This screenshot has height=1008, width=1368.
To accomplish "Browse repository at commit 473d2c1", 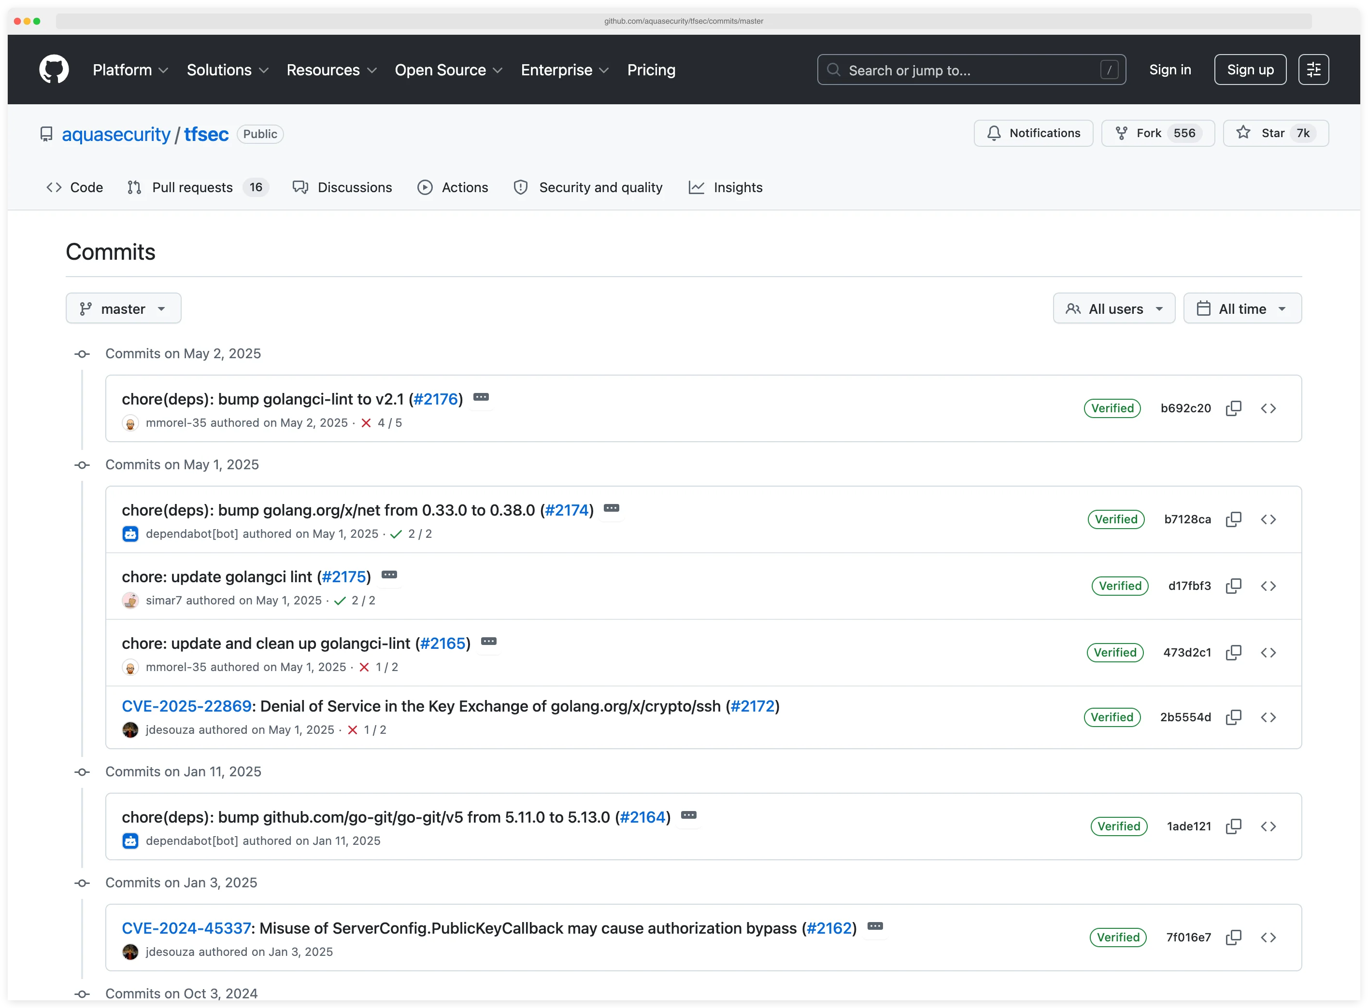I will 1268,652.
